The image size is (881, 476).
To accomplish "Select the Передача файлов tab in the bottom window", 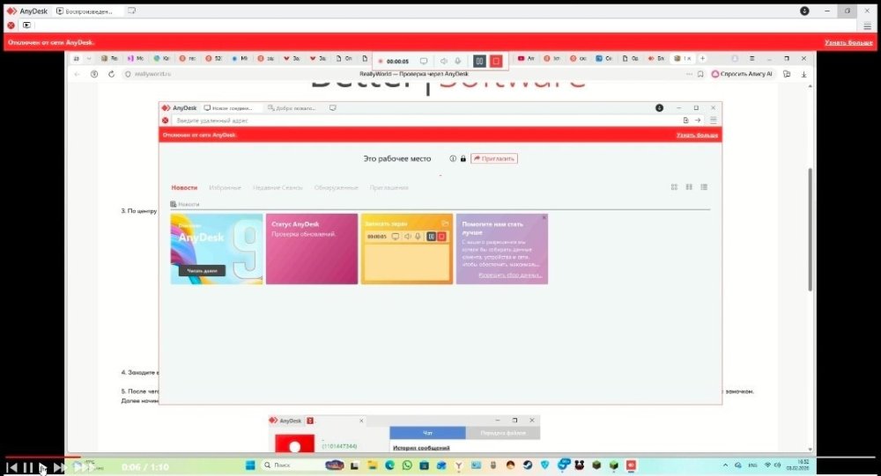I will 503,433.
